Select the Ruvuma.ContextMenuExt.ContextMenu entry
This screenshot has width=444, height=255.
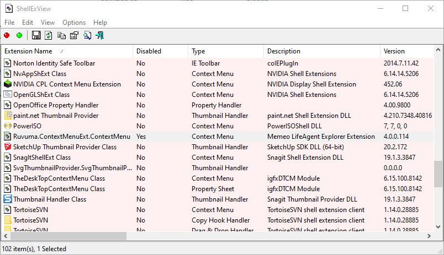coord(72,137)
